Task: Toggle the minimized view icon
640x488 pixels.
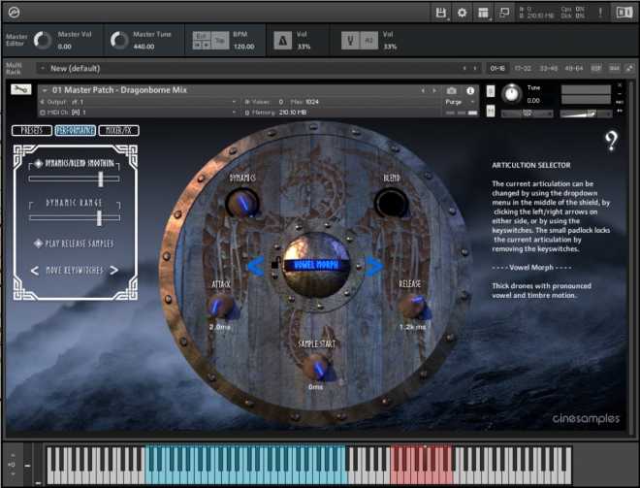Action: tap(504, 13)
